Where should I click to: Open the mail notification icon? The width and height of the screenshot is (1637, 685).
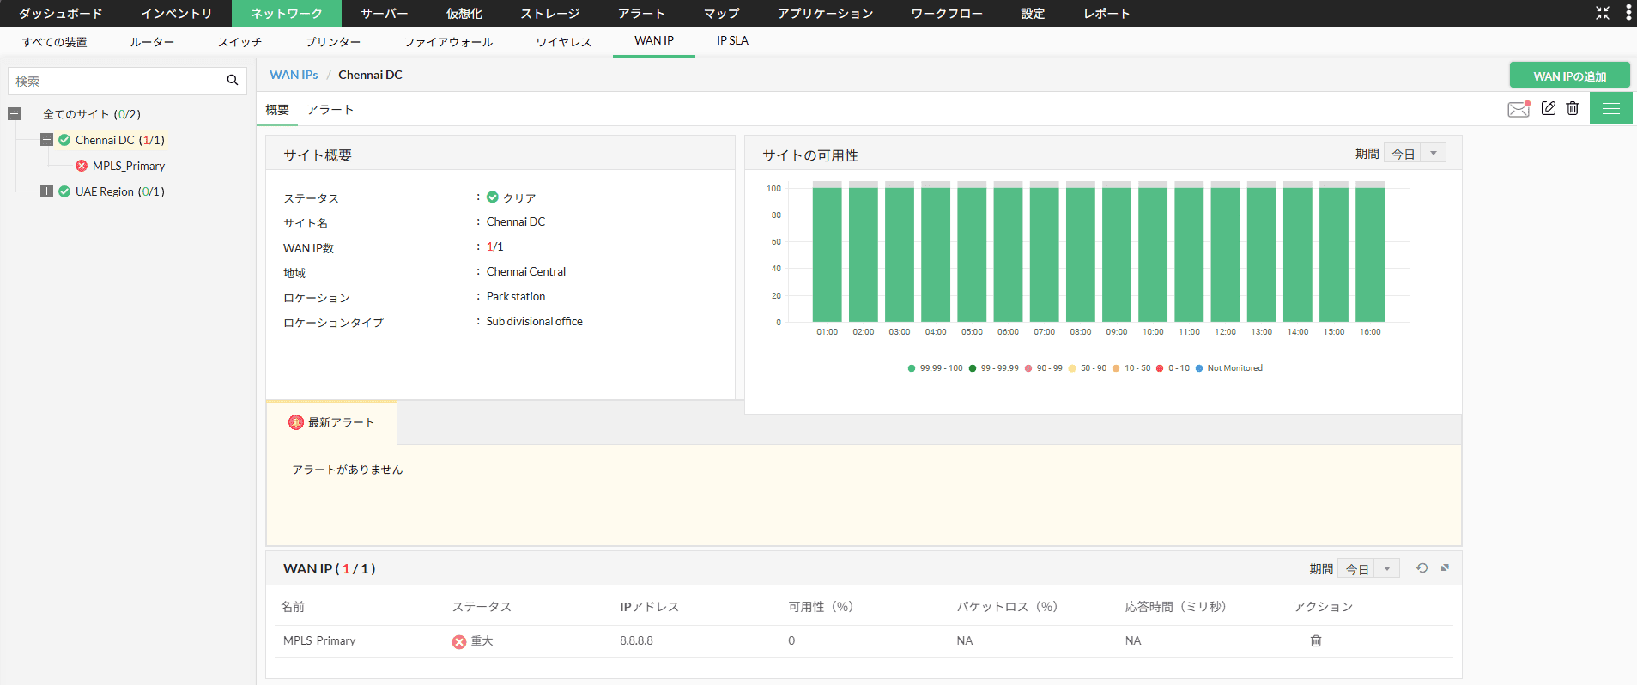(1519, 108)
